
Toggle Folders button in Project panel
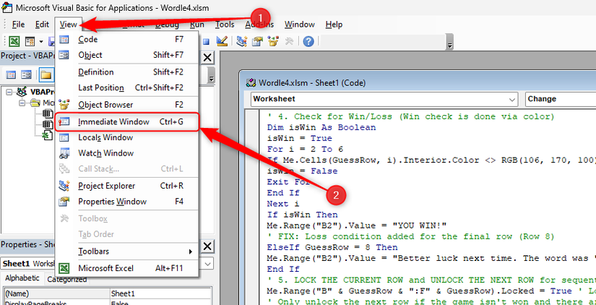(46, 74)
